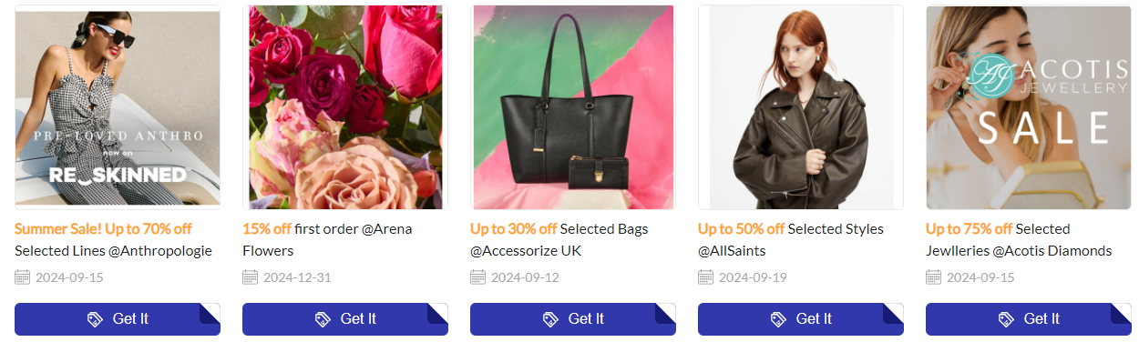Click the tag icon in Anthropologie Get It button
The image size is (1139, 342).
tap(95, 319)
